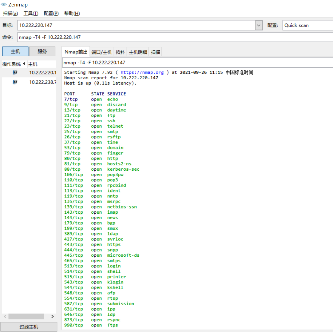Click the hosts2-ns service name
333x332 pixels.
coord(119,164)
